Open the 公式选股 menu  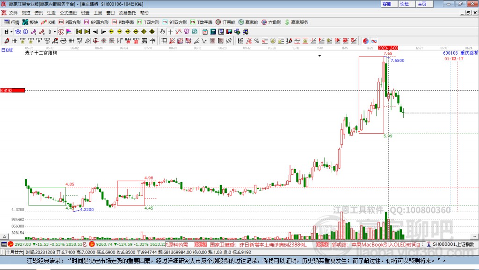(68, 13)
